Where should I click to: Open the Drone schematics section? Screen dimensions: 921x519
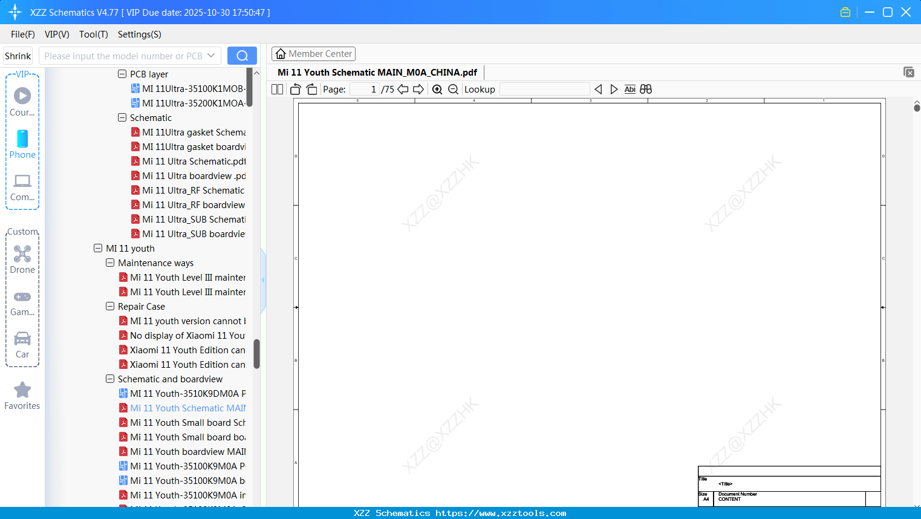22,259
